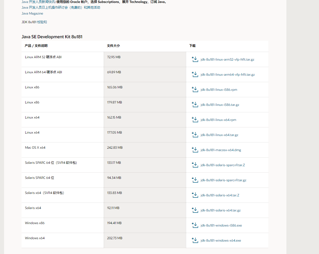Viewport: 319px width, 254px height.
Task: Open jdk-8u181-solaris-x64.tar.Z link
Action: pyautogui.click(x=220, y=195)
